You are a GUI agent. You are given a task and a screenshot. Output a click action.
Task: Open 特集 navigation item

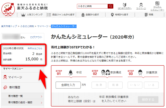[149, 15]
